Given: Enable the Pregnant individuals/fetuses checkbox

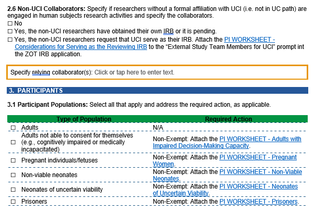Looking at the screenshot, I should (x=14, y=160).
